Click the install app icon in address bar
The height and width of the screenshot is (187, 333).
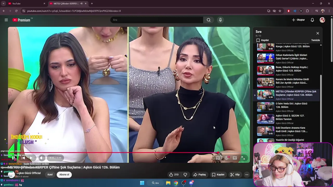[x=269, y=11]
